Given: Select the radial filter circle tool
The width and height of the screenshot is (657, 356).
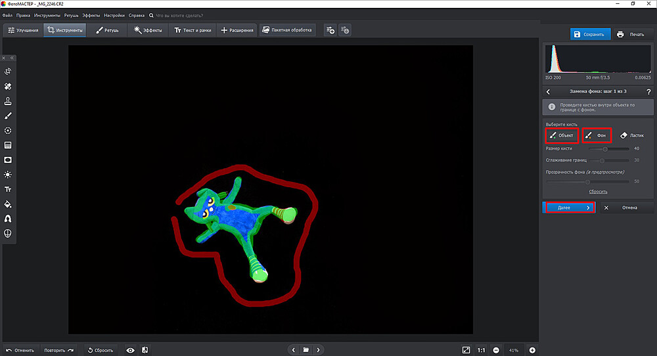Looking at the screenshot, I should 8,131.
